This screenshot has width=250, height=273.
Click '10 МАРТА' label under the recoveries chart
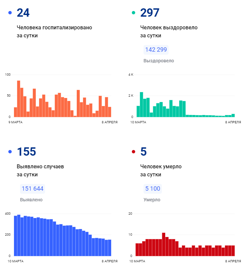tap(138, 122)
